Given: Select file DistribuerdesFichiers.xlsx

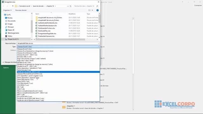Looking at the screenshot, I should (47, 28).
